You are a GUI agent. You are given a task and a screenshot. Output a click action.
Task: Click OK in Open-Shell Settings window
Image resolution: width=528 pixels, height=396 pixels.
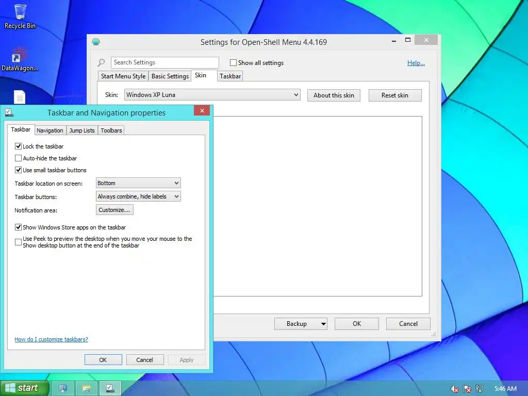click(357, 324)
